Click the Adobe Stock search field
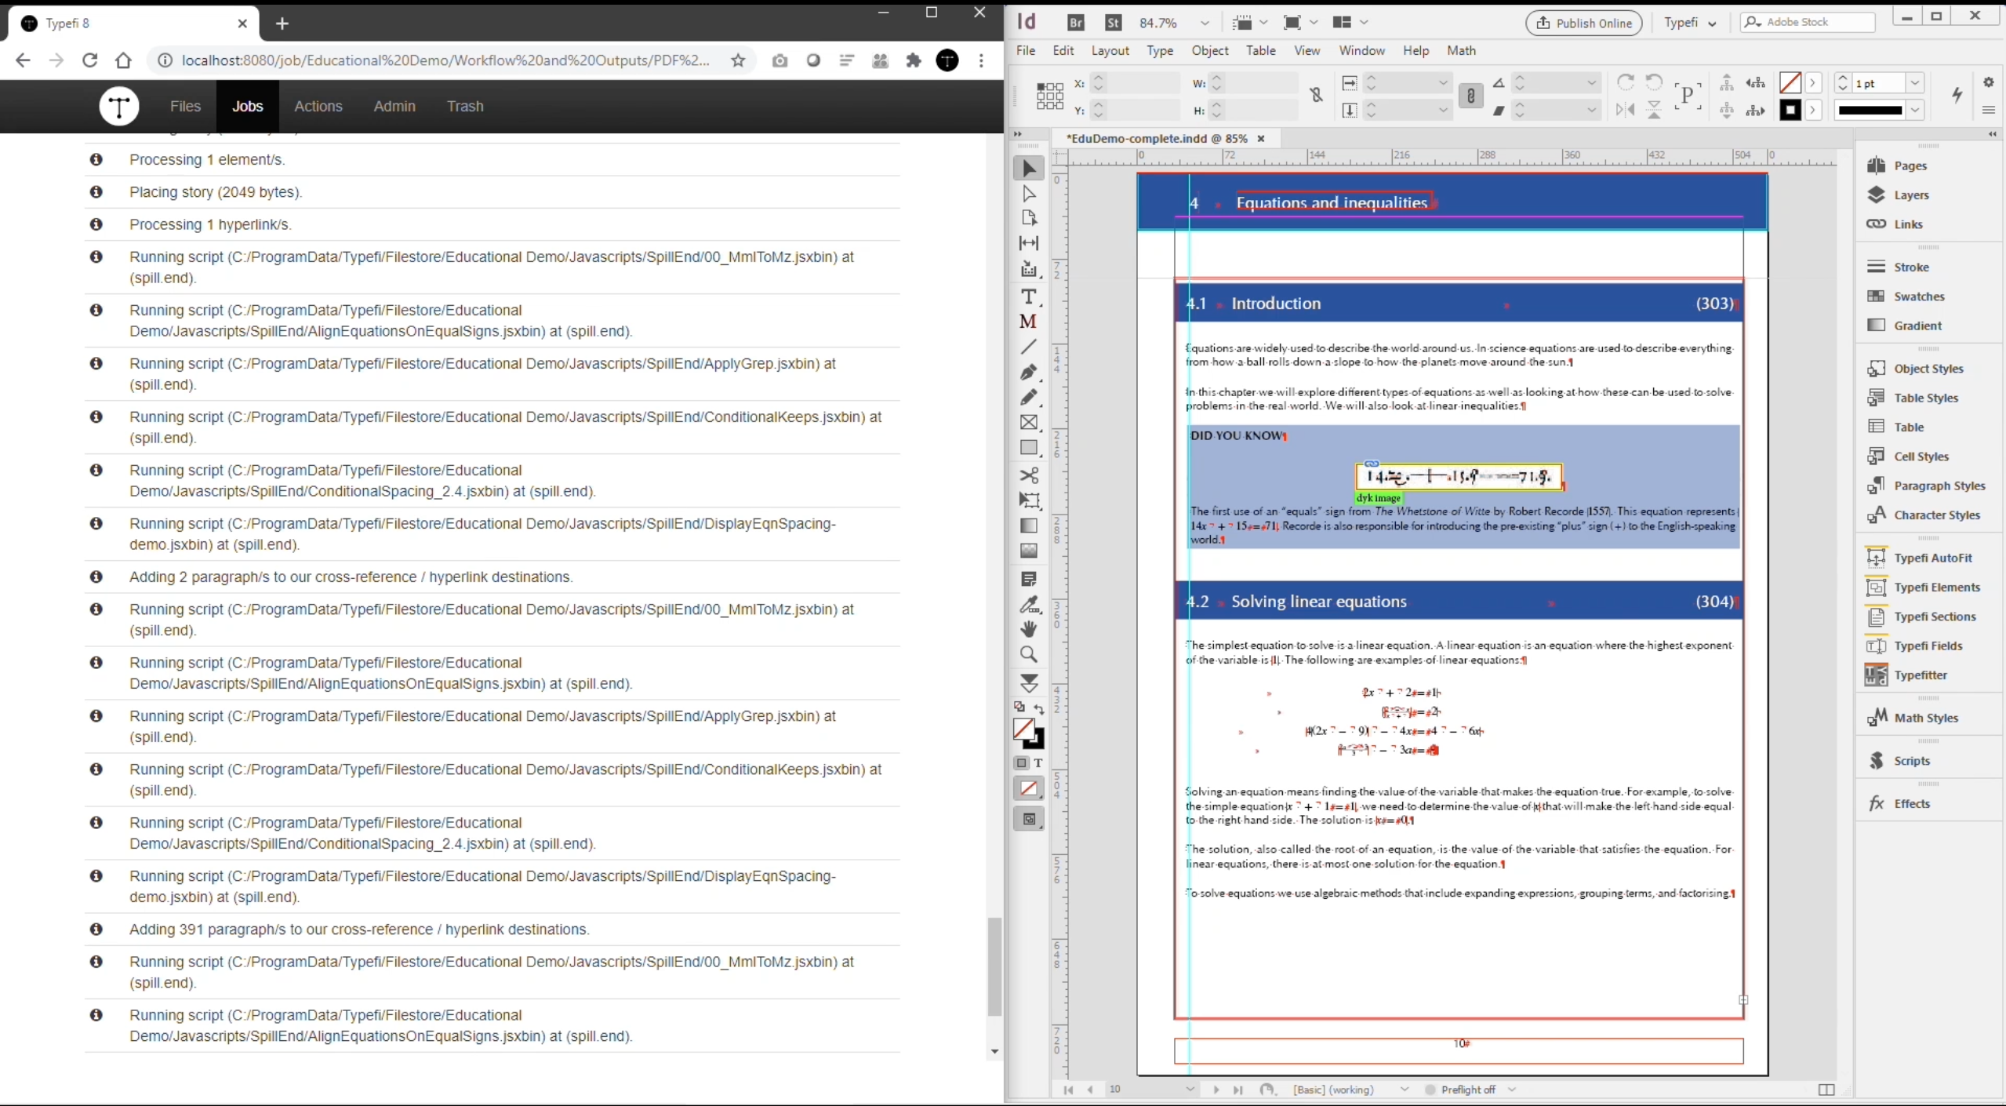This screenshot has height=1106, width=2006. (x=1808, y=23)
